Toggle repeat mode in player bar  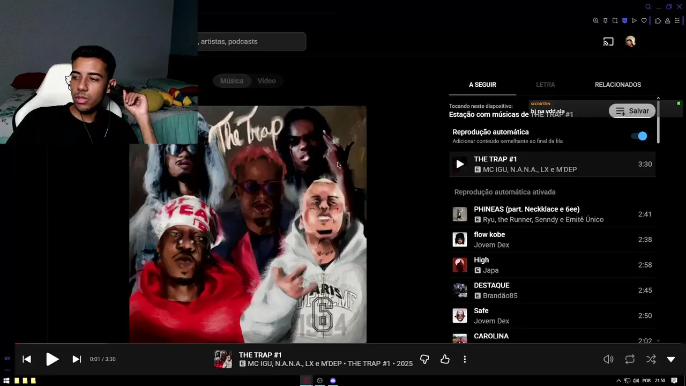pyautogui.click(x=630, y=359)
